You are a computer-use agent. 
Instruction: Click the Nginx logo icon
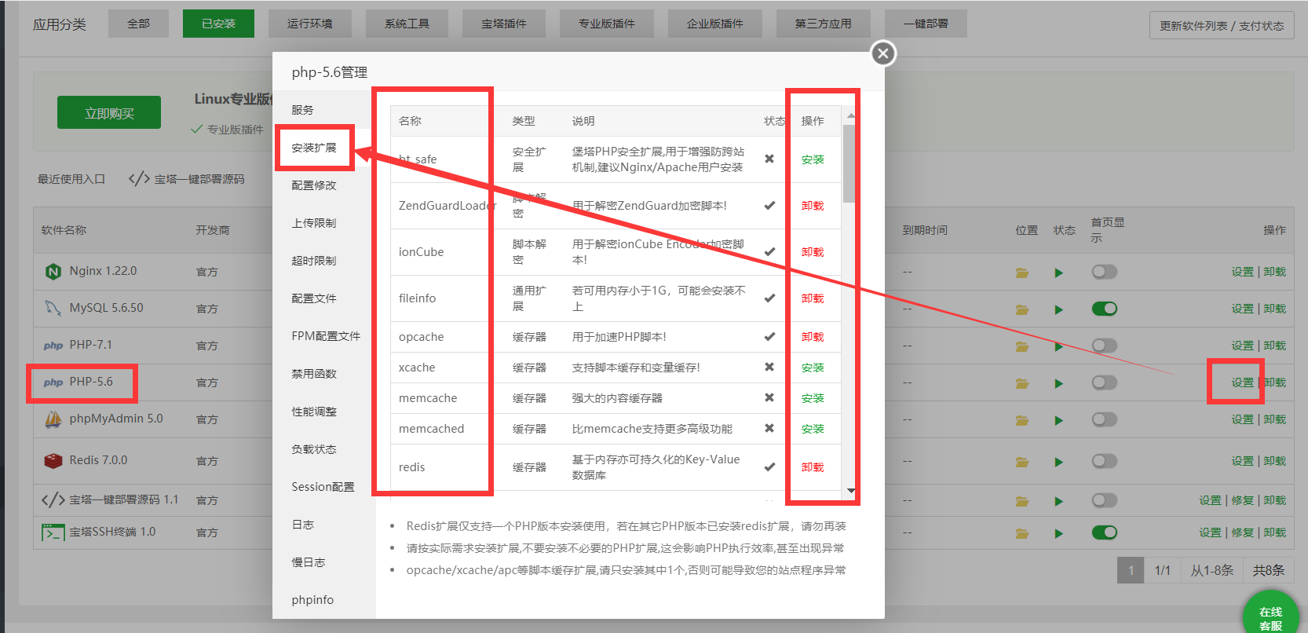pos(53,272)
